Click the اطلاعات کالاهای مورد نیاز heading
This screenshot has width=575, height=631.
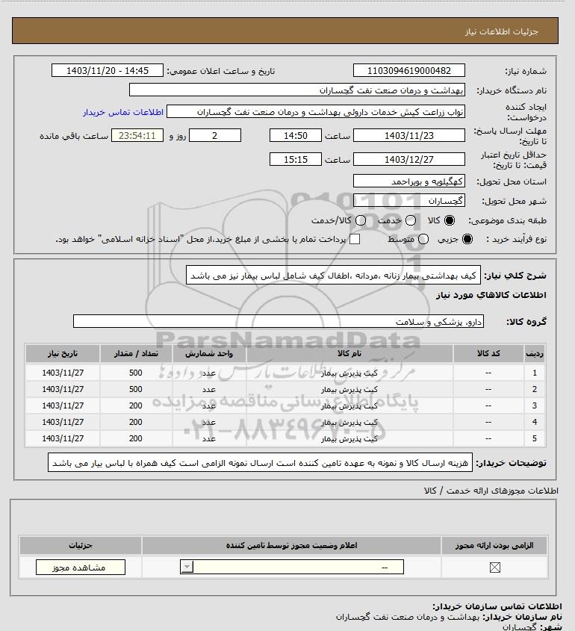click(491, 295)
